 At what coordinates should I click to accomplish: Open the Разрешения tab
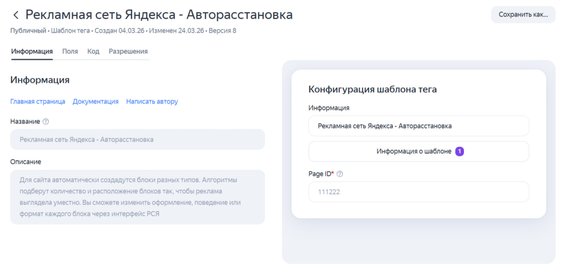[128, 51]
